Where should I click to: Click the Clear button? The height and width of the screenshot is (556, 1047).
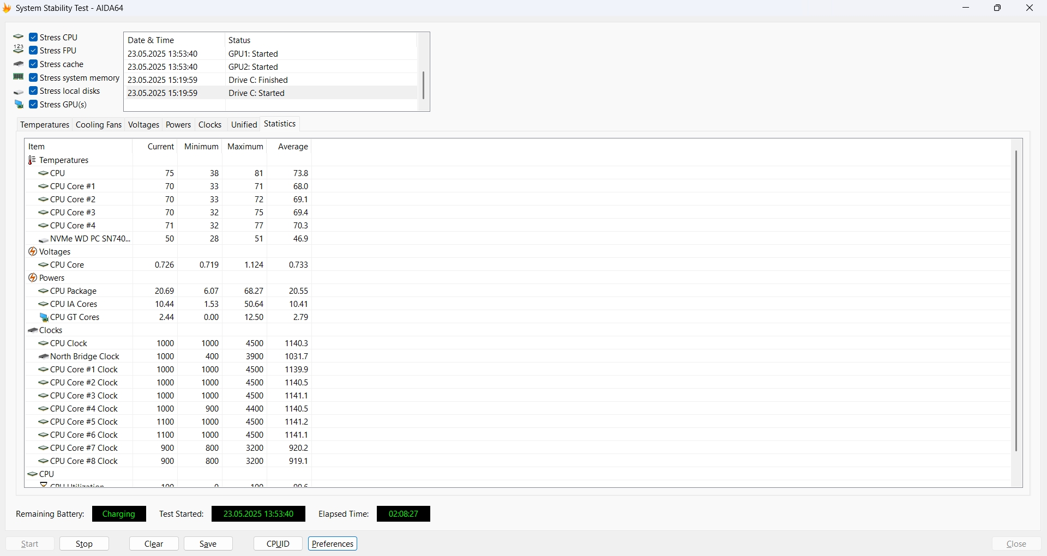[x=154, y=544]
